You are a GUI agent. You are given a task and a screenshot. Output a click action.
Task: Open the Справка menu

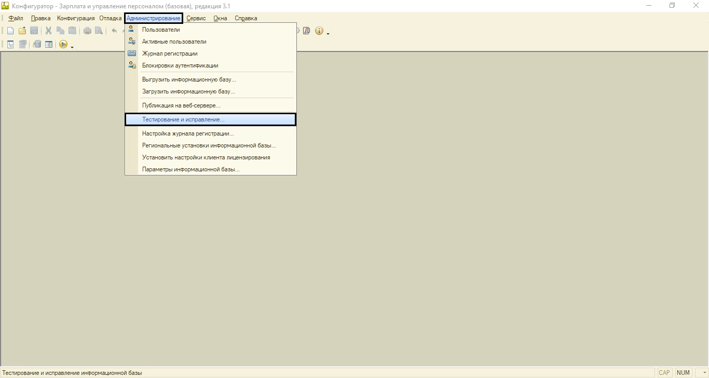tap(246, 18)
